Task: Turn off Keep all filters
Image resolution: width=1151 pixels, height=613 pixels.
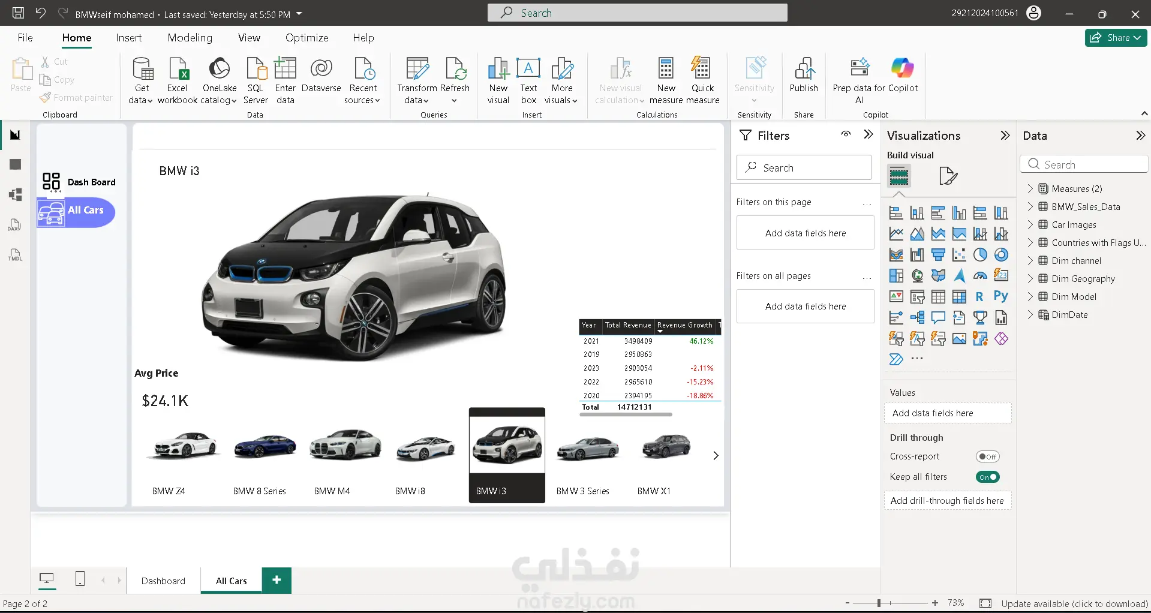Action: pos(988,477)
